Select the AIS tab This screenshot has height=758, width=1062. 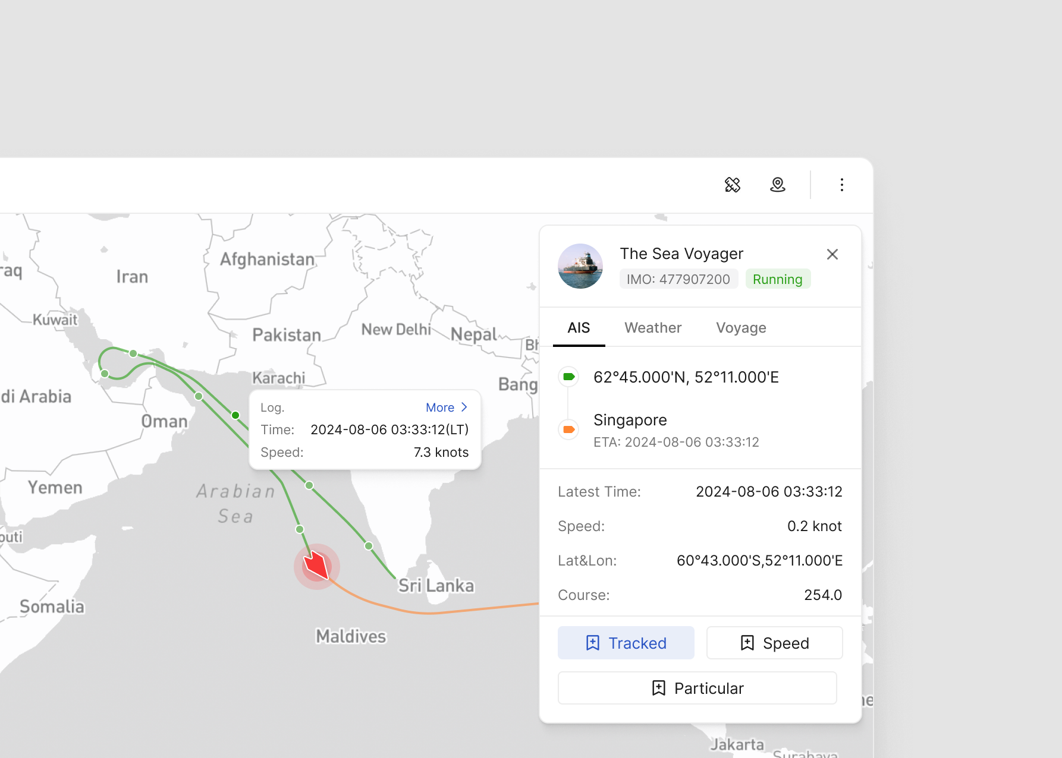(x=579, y=328)
